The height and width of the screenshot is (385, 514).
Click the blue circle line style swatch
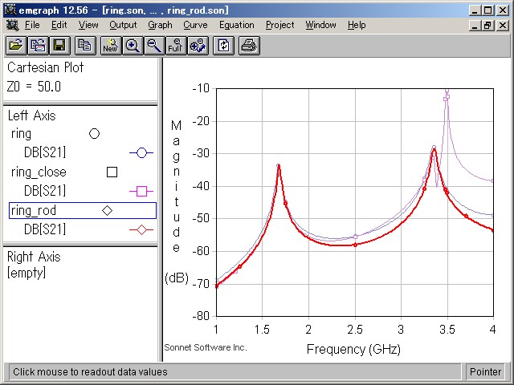[141, 153]
